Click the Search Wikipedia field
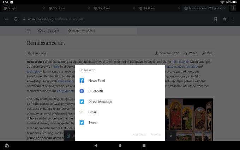This screenshot has width=240, height=150. click(102, 31)
